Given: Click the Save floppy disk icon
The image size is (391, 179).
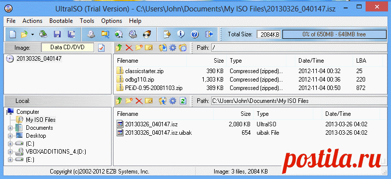Looking at the screenshot, I should (x=58, y=34).
